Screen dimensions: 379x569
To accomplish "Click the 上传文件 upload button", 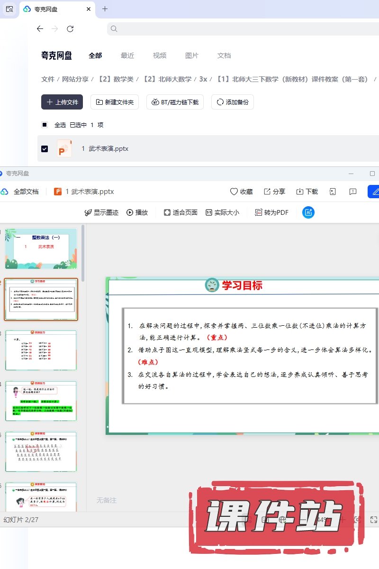I will [x=62, y=102].
